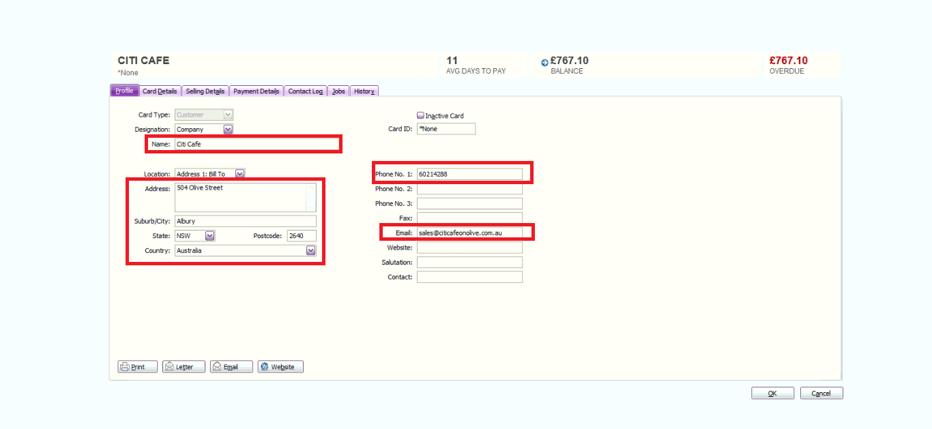
Task: Switch to the Contact Log tab
Action: pos(305,91)
